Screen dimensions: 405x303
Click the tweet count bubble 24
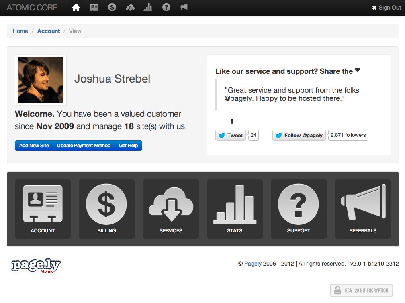(254, 135)
